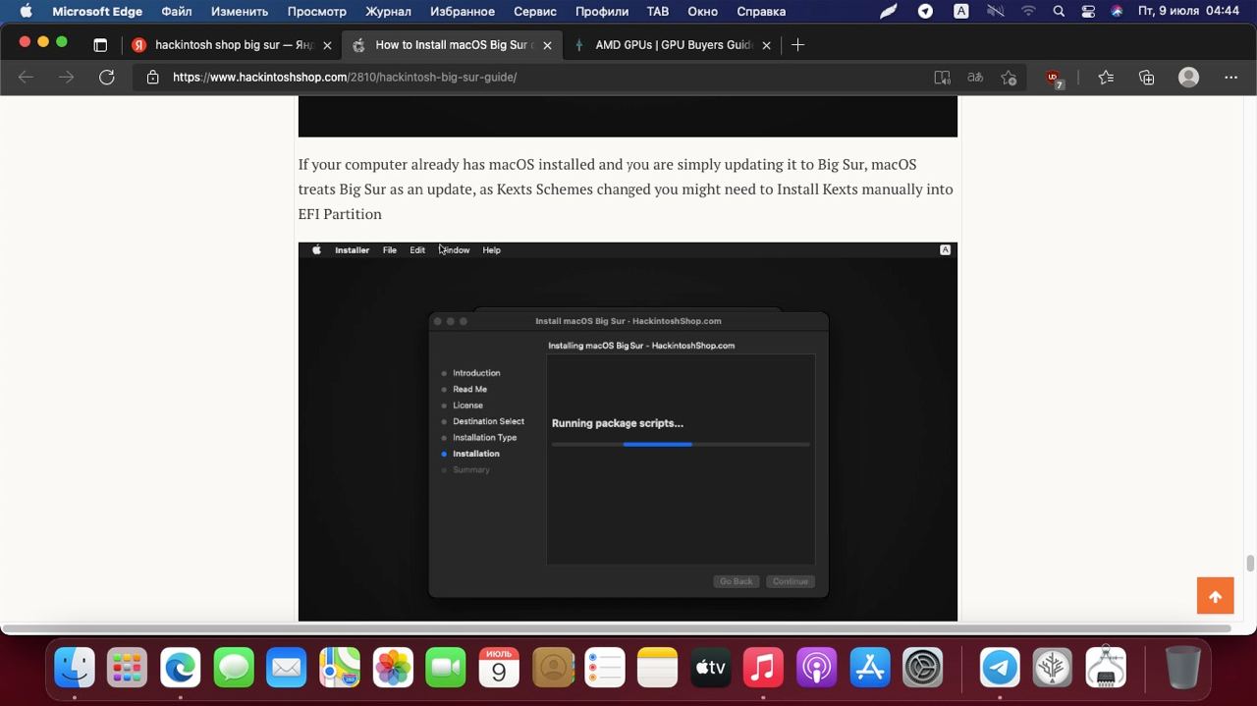Open Music from the Dock
The height and width of the screenshot is (706, 1257).
point(764,668)
